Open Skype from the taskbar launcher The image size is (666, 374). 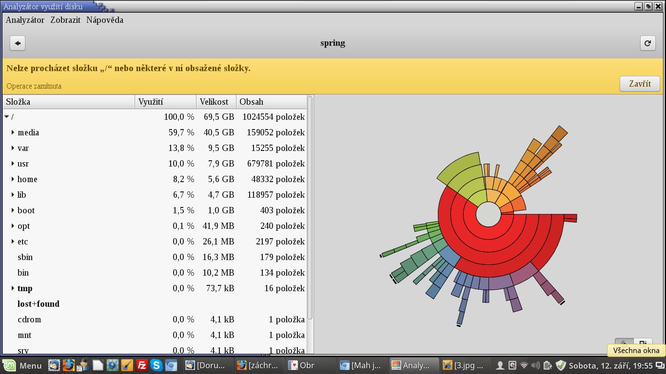157,365
